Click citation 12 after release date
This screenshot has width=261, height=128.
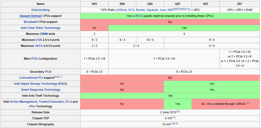(178, 112)
